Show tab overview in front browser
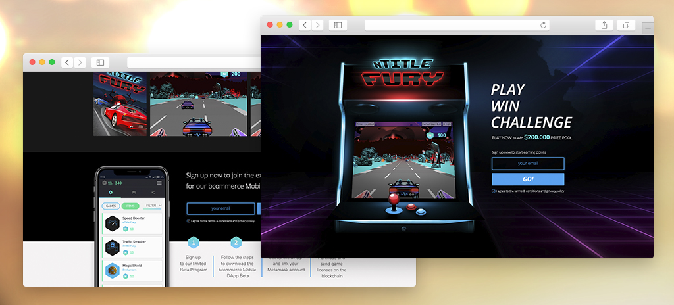Image resolution: width=674 pixels, height=305 pixels. [x=626, y=25]
